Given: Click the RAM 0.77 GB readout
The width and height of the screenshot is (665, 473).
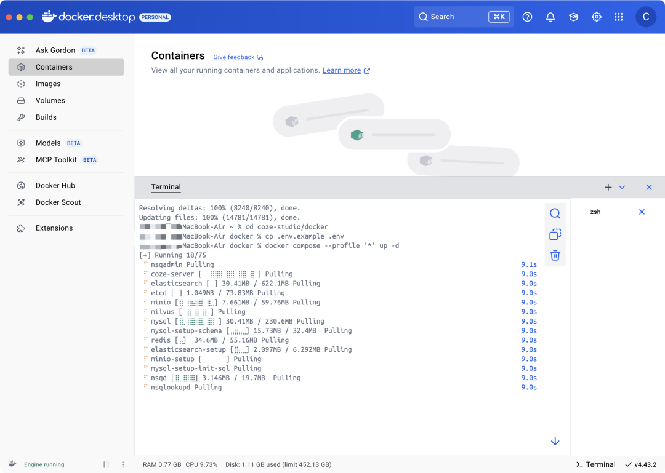Looking at the screenshot, I should coord(162,464).
